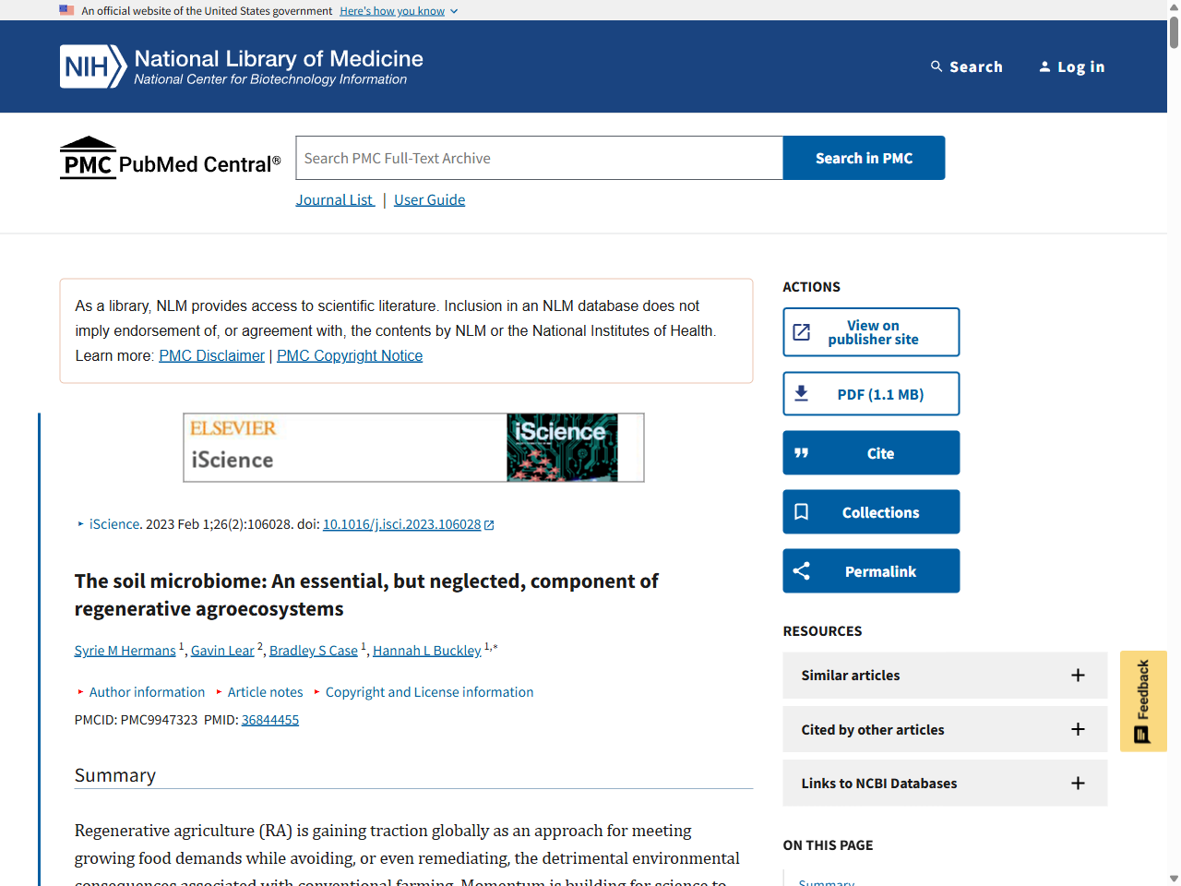Click the Search in PMC button

(864, 158)
